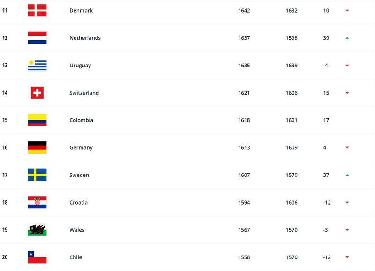
Task: Select the Colombia flag icon
Action: point(37,120)
